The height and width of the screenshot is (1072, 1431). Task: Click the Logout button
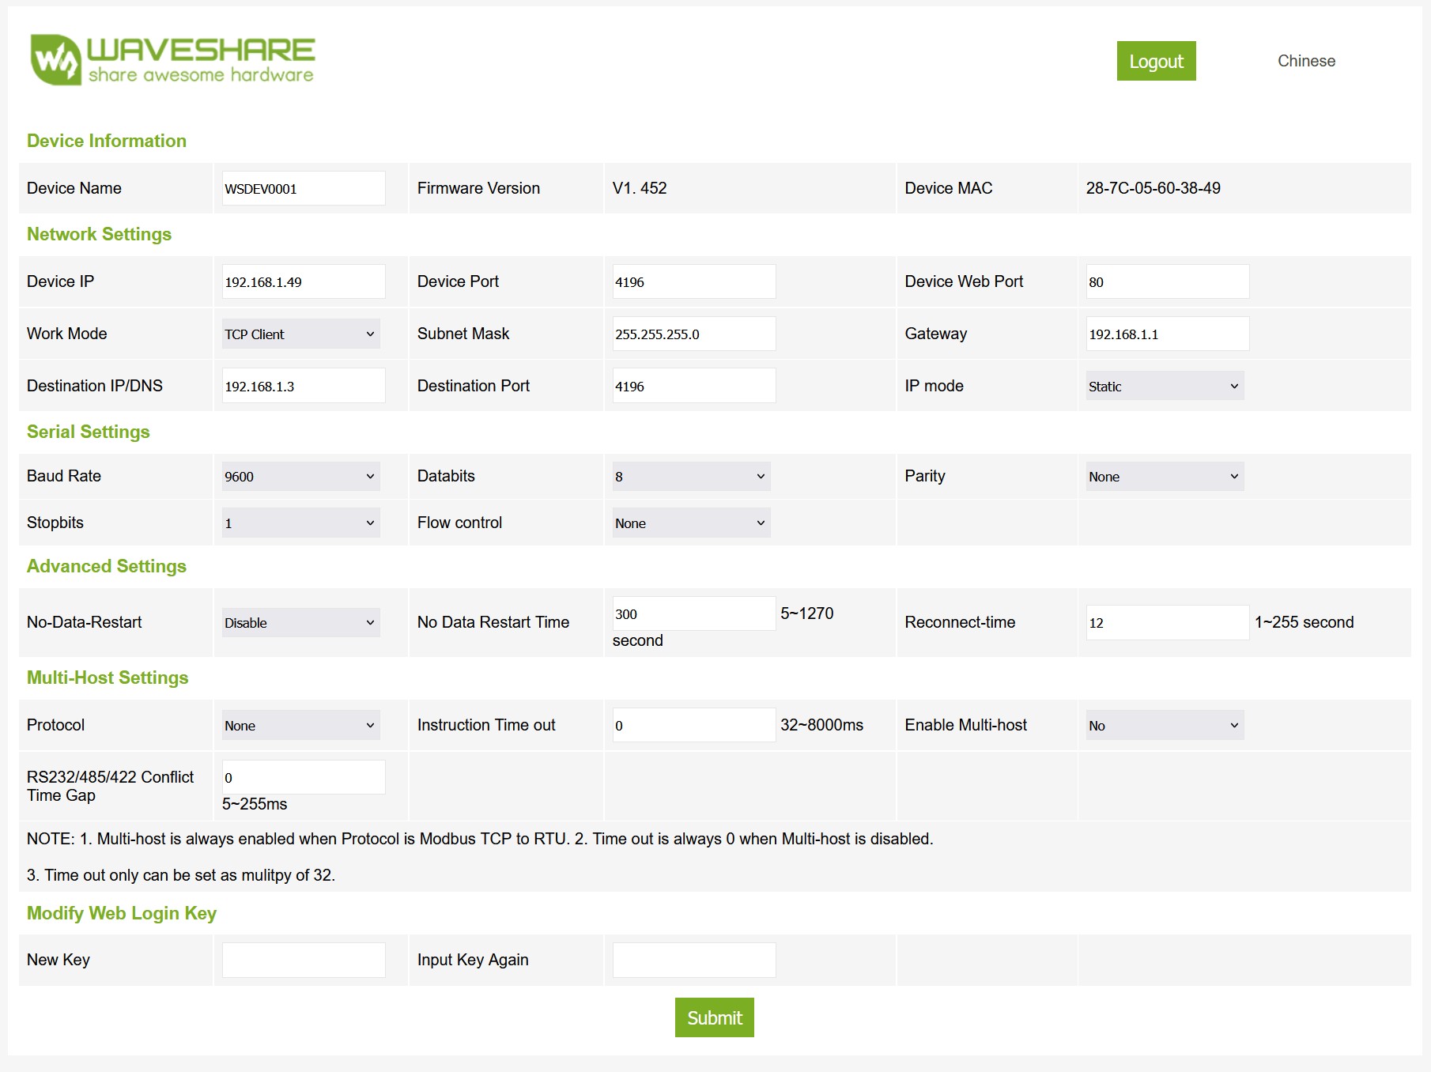pos(1157,61)
